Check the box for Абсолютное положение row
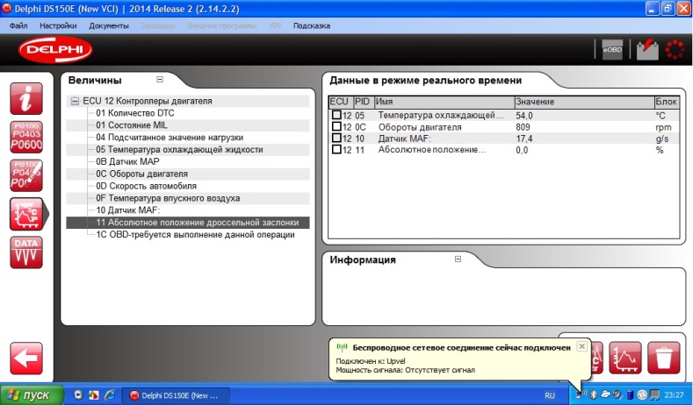Image resolution: width=693 pixels, height=405 pixels. click(x=336, y=150)
